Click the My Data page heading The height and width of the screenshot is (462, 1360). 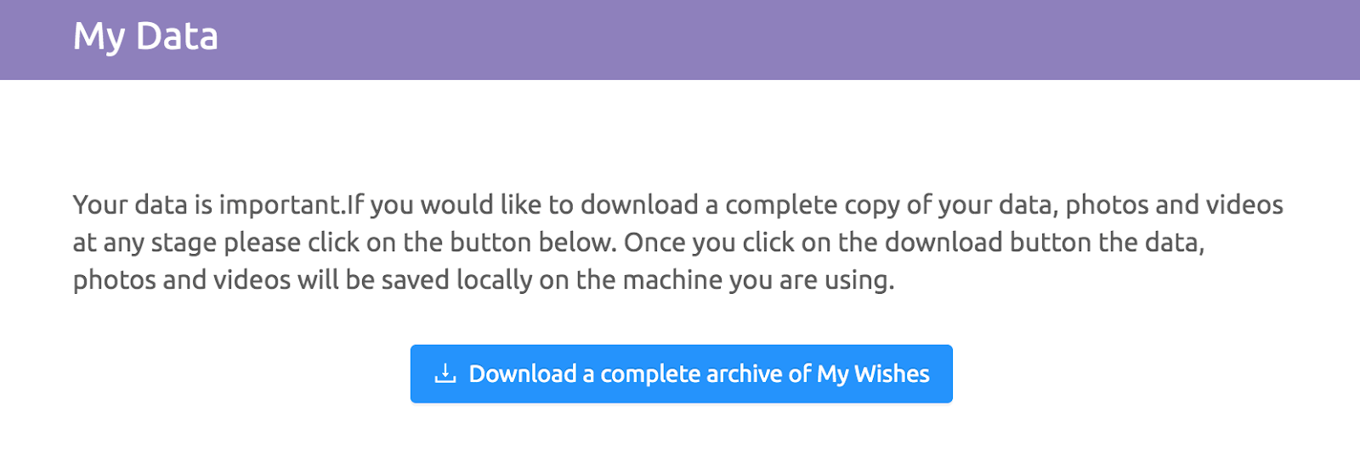pyautogui.click(x=145, y=37)
